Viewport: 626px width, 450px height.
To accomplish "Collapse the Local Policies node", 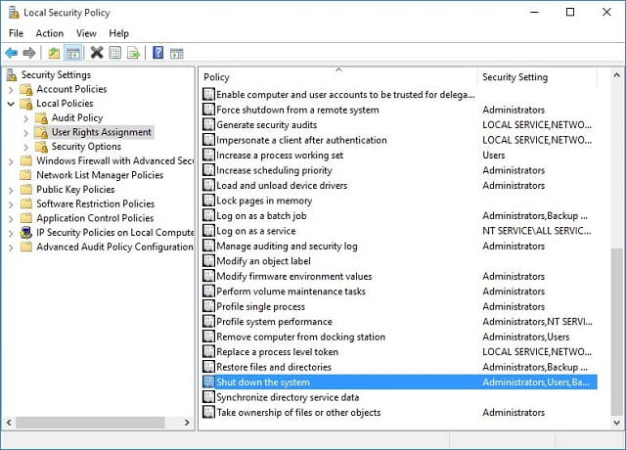I will pos(11,104).
